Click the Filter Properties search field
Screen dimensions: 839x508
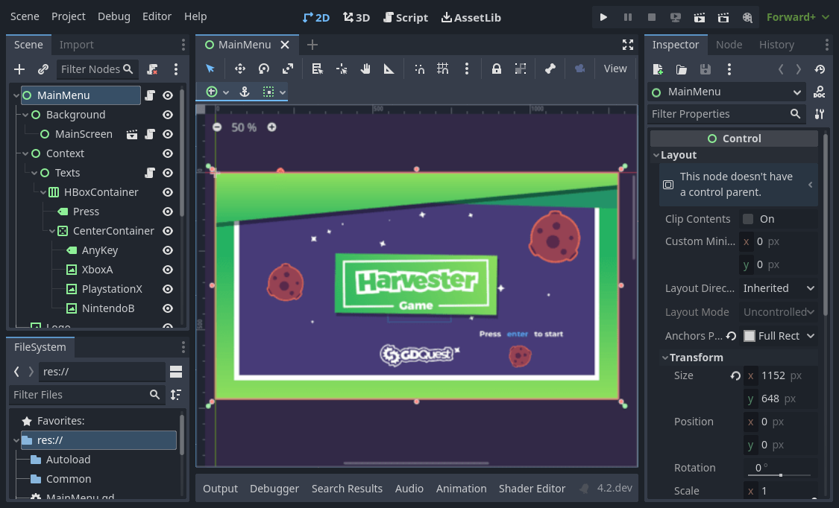(716, 113)
